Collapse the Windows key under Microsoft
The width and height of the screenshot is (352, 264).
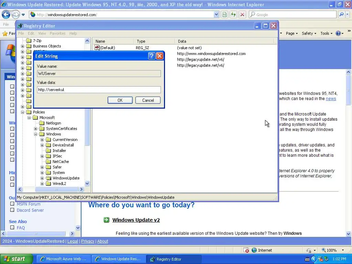click(x=35, y=134)
